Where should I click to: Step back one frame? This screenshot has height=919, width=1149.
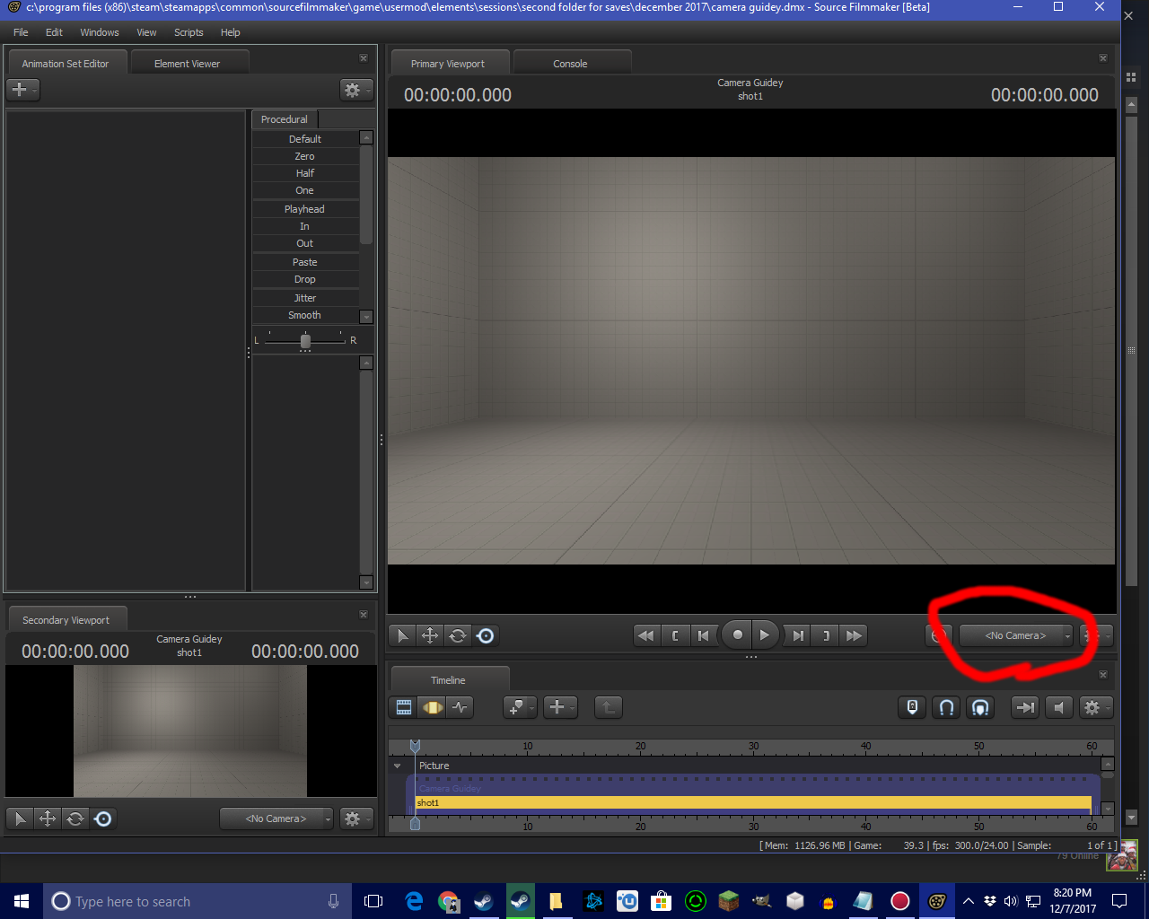coord(703,635)
